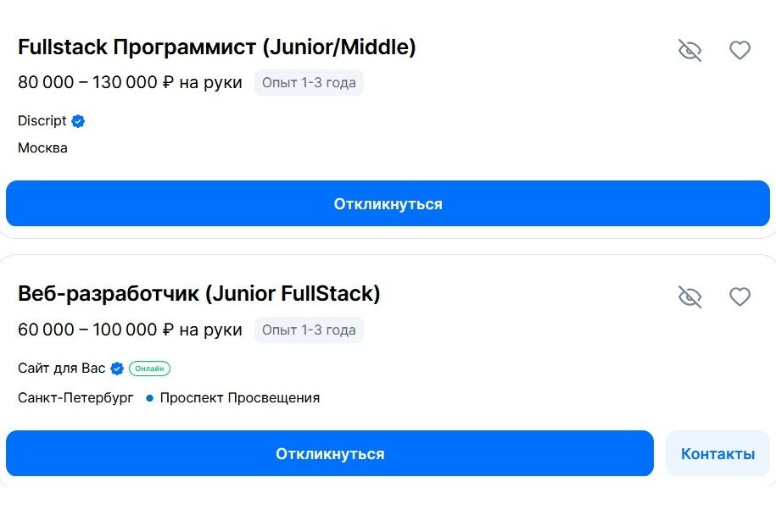The height and width of the screenshot is (521, 776).
Task: Click the Опыт 1-3 года tag under Fullstack
Action: 309,83
